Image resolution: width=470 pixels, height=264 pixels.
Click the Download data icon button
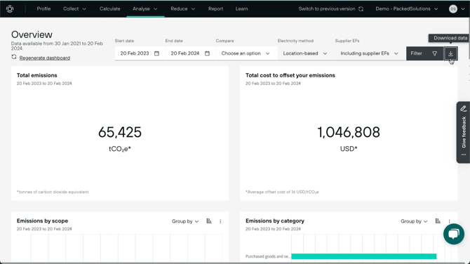click(x=450, y=53)
